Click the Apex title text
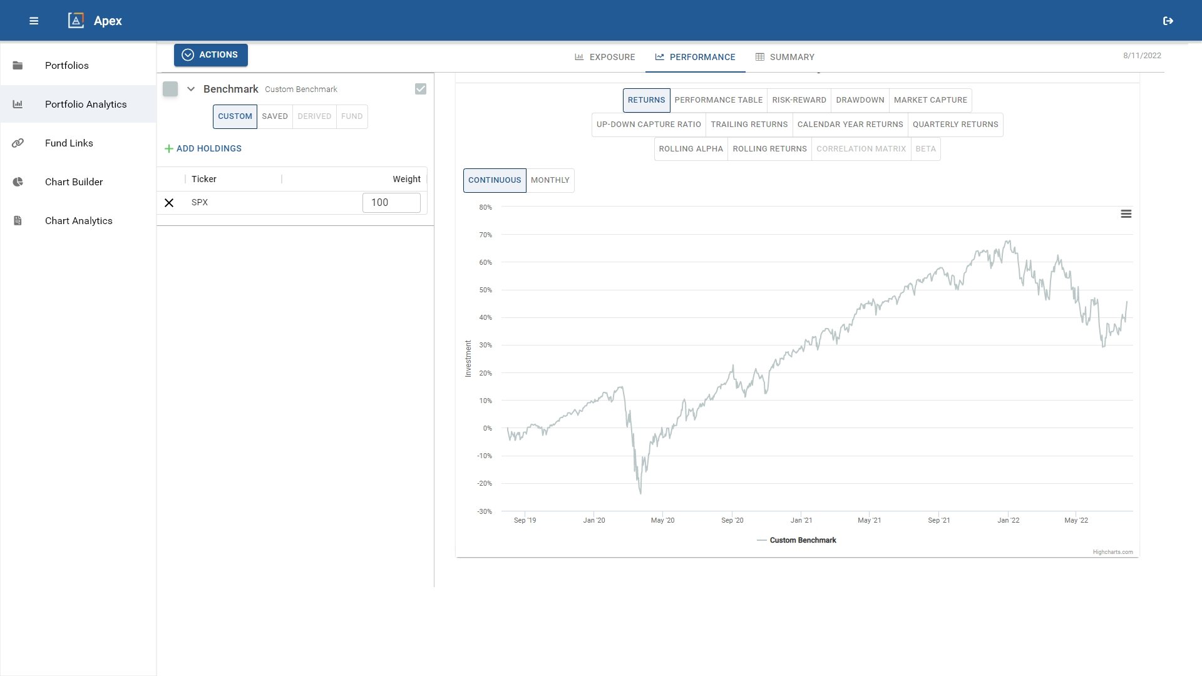 point(108,21)
